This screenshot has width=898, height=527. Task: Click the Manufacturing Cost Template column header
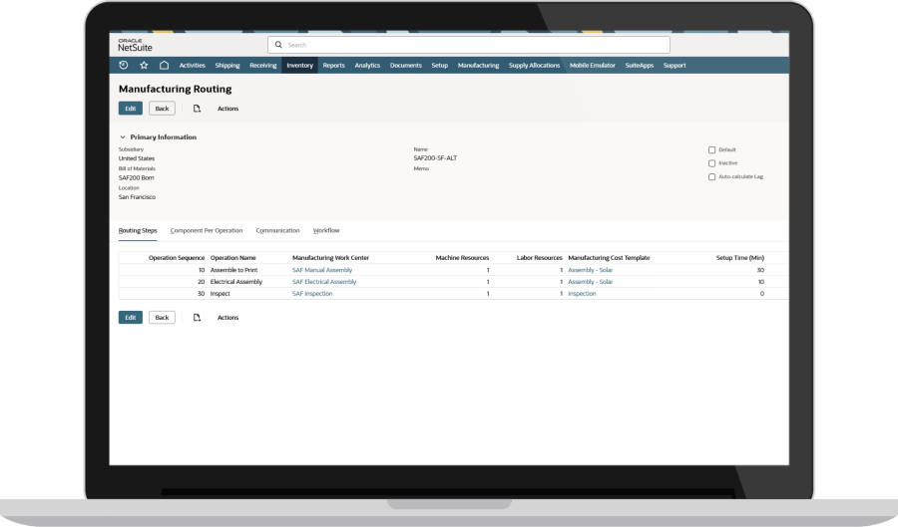coord(609,258)
